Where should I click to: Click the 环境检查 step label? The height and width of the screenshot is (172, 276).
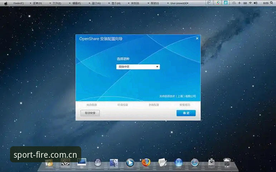click(x=123, y=105)
